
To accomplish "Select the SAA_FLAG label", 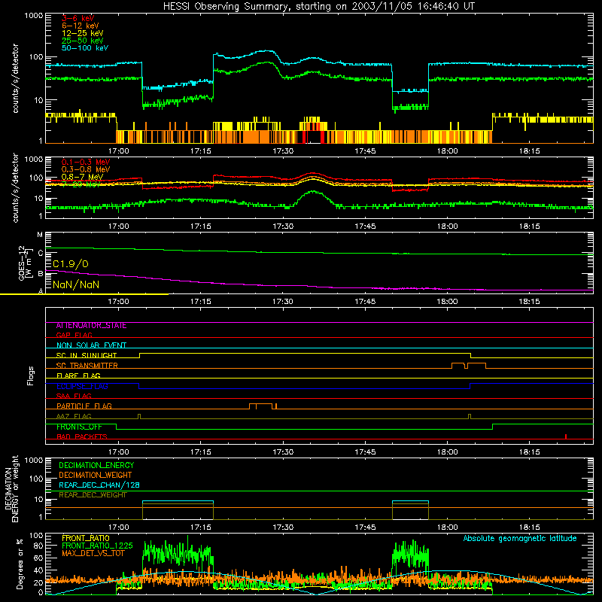I will [x=74, y=397].
